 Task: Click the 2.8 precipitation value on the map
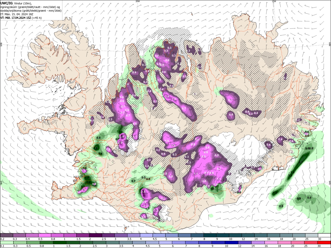point(122,136)
